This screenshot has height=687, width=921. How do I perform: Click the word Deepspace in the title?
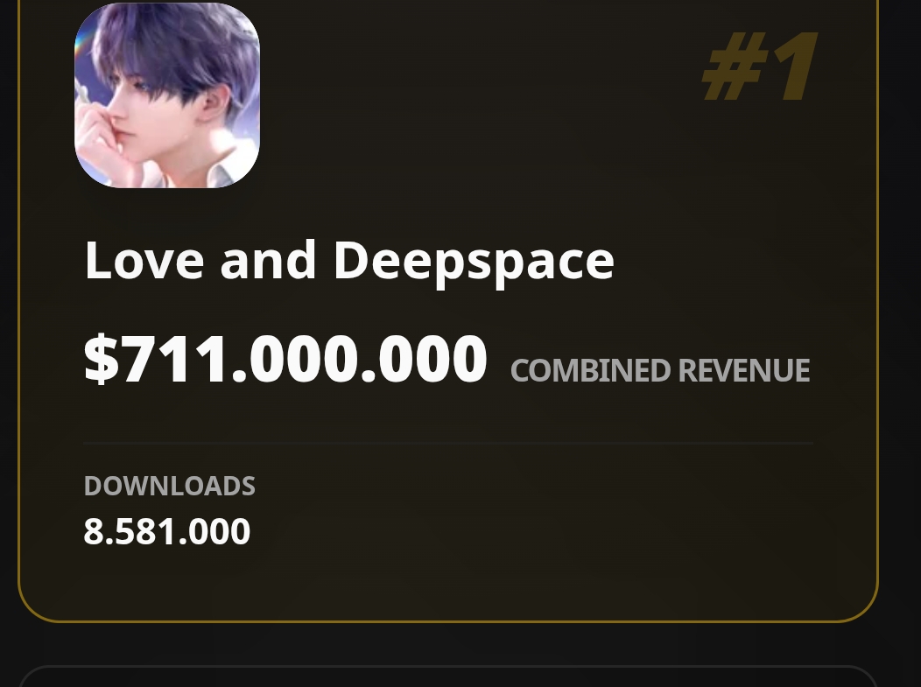coord(474,262)
